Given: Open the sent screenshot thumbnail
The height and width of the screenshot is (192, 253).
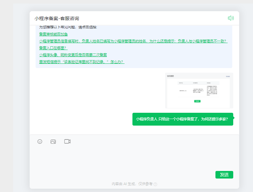Looking at the screenshot, I should point(199,90).
